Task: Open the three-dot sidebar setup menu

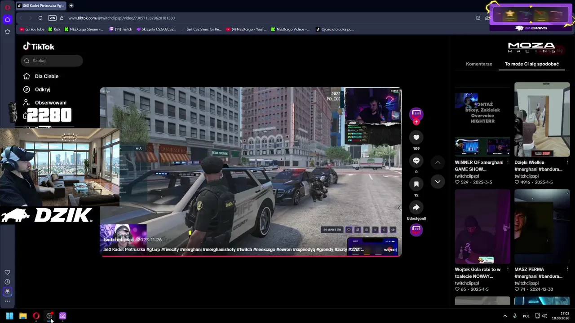Action: point(7,301)
